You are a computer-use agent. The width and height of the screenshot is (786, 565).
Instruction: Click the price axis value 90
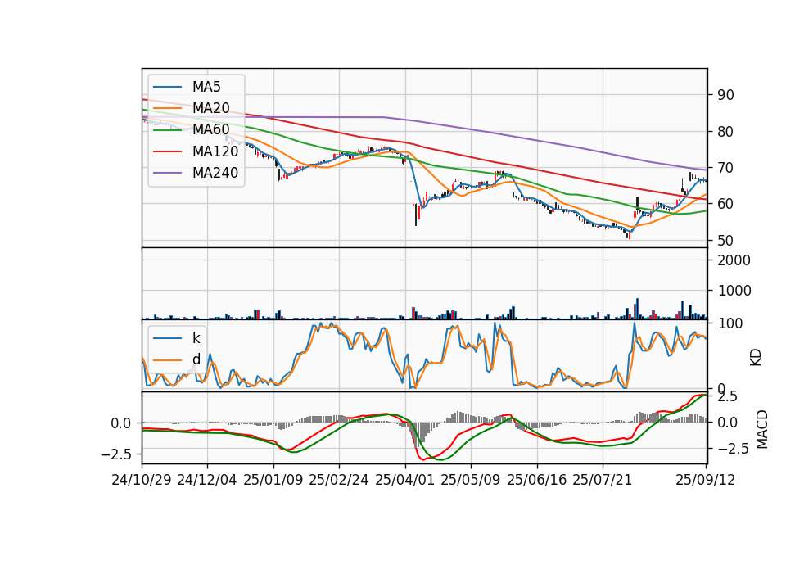[x=726, y=95]
